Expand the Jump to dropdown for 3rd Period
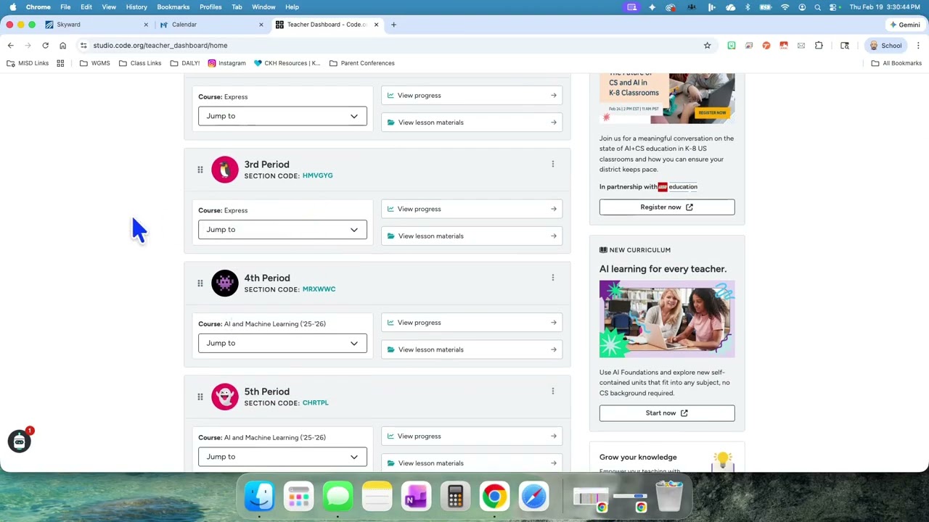The width and height of the screenshot is (929, 522). [x=282, y=230]
